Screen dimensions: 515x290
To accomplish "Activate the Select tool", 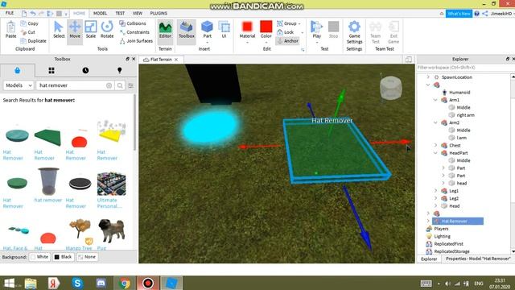I will click(59, 30).
